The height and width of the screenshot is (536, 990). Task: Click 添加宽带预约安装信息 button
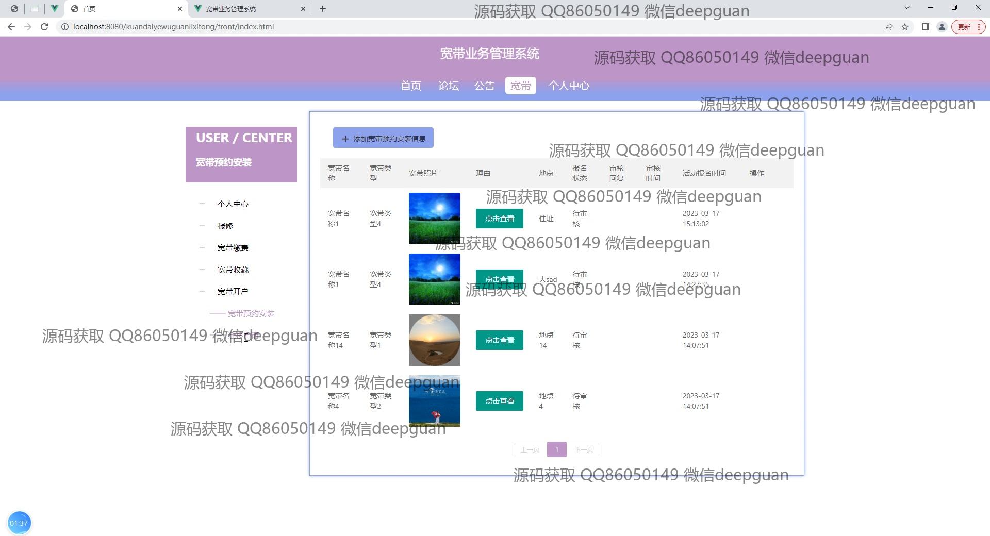click(x=383, y=138)
